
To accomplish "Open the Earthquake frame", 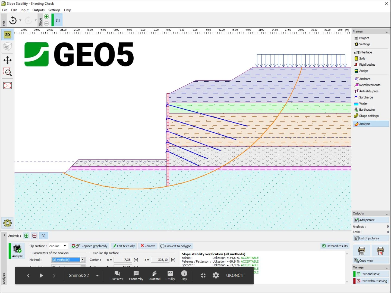I will pos(367,110).
